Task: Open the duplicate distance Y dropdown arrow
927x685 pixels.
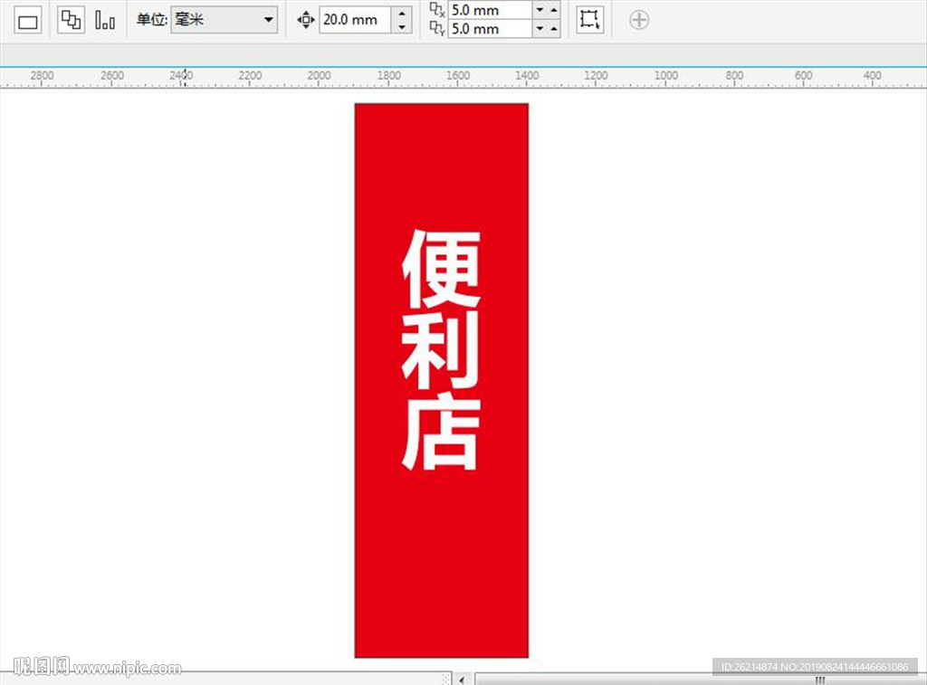Action: click(x=540, y=28)
